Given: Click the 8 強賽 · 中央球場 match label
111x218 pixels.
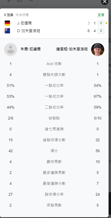Looking at the screenshot, I should (x=16, y=15).
